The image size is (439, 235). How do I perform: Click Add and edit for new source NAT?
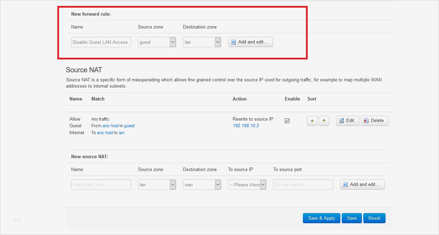[362, 185]
